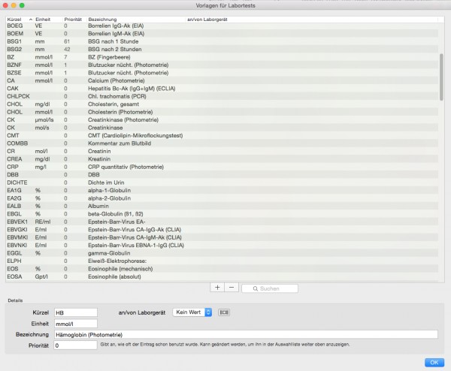The height and width of the screenshot is (371, 451).
Task: Select row Creatinkinase (Photometrie)
Action: tap(222, 120)
